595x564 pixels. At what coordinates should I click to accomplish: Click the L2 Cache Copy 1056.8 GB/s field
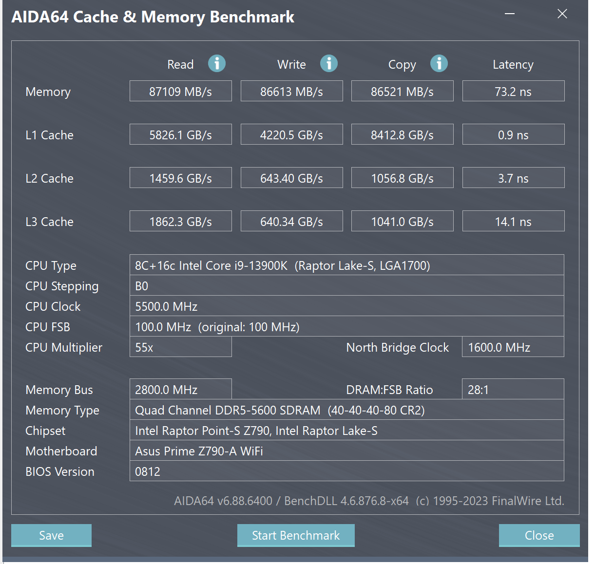(x=402, y=178)
